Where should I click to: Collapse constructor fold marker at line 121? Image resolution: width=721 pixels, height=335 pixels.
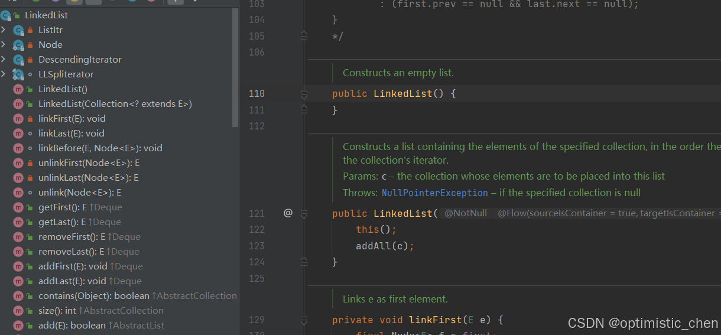pos(304,213)
